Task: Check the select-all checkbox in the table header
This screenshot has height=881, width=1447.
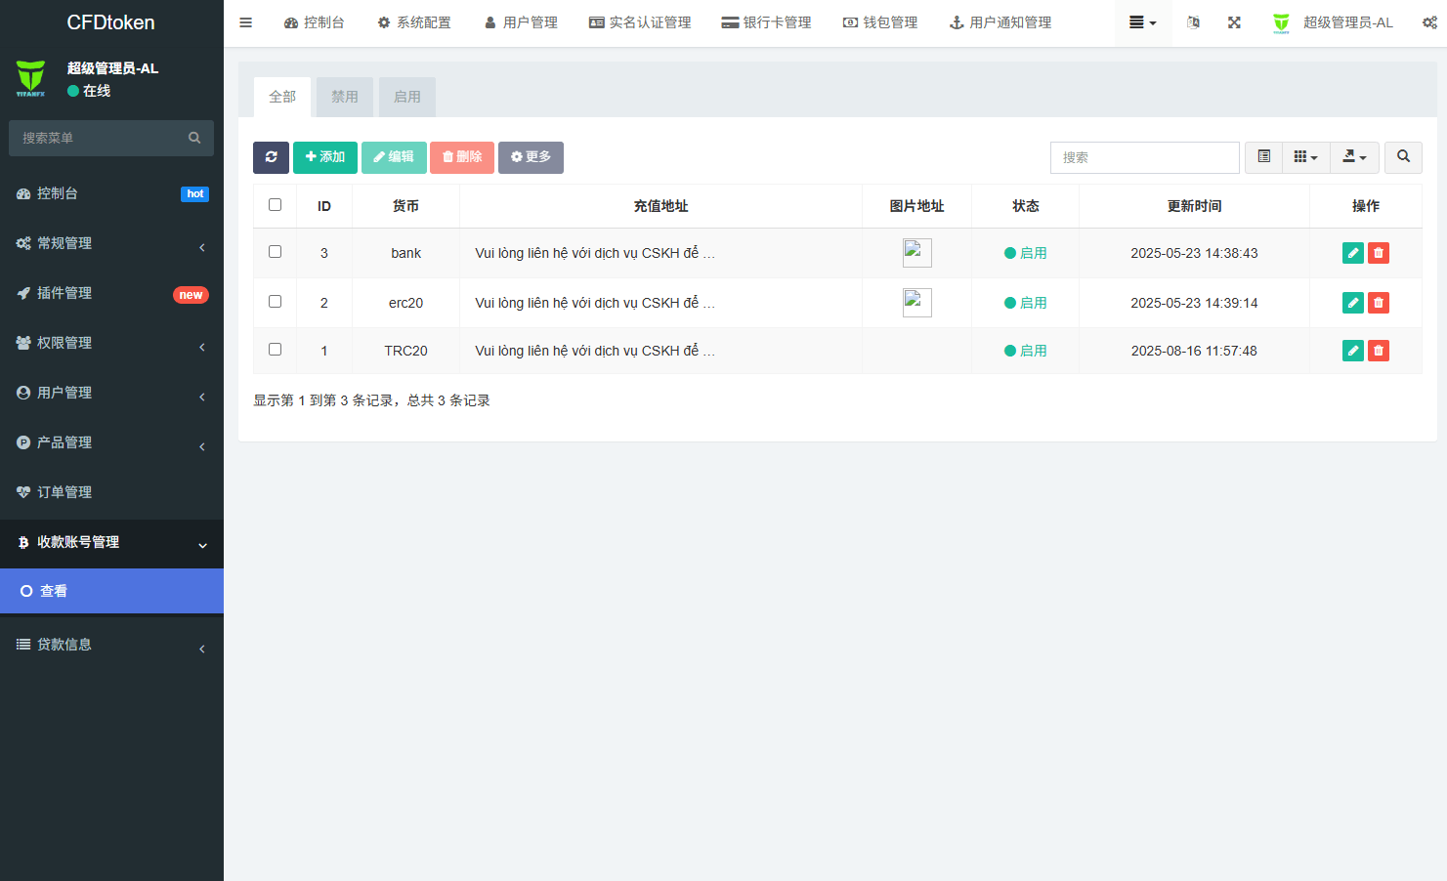Action: (x=275, y=205)
